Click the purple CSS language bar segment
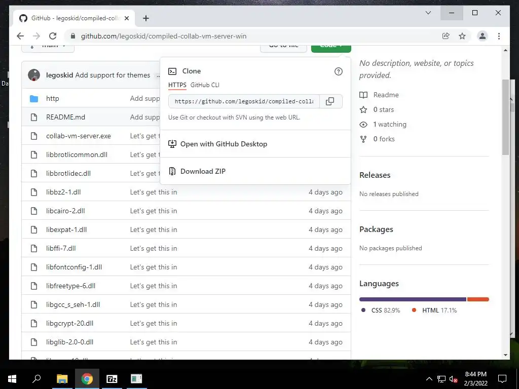The image size is (519, 389). tap(413, 299)
